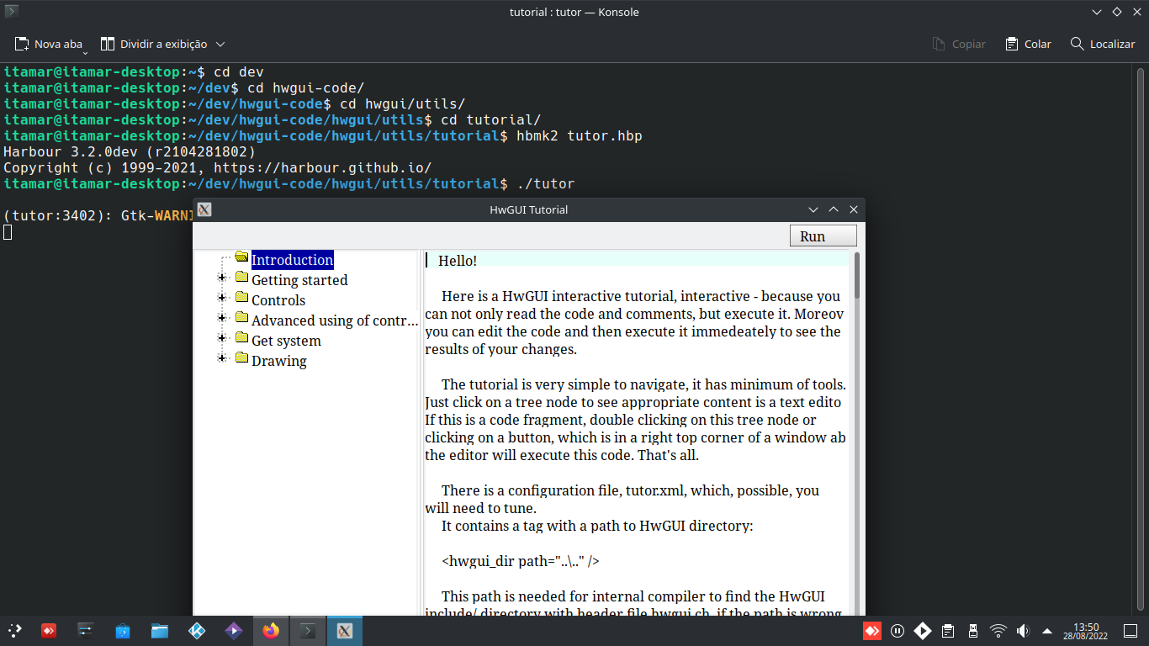
Task: Click the tutorial text vertical scrollbar
Action: click(x=857, y=276)
